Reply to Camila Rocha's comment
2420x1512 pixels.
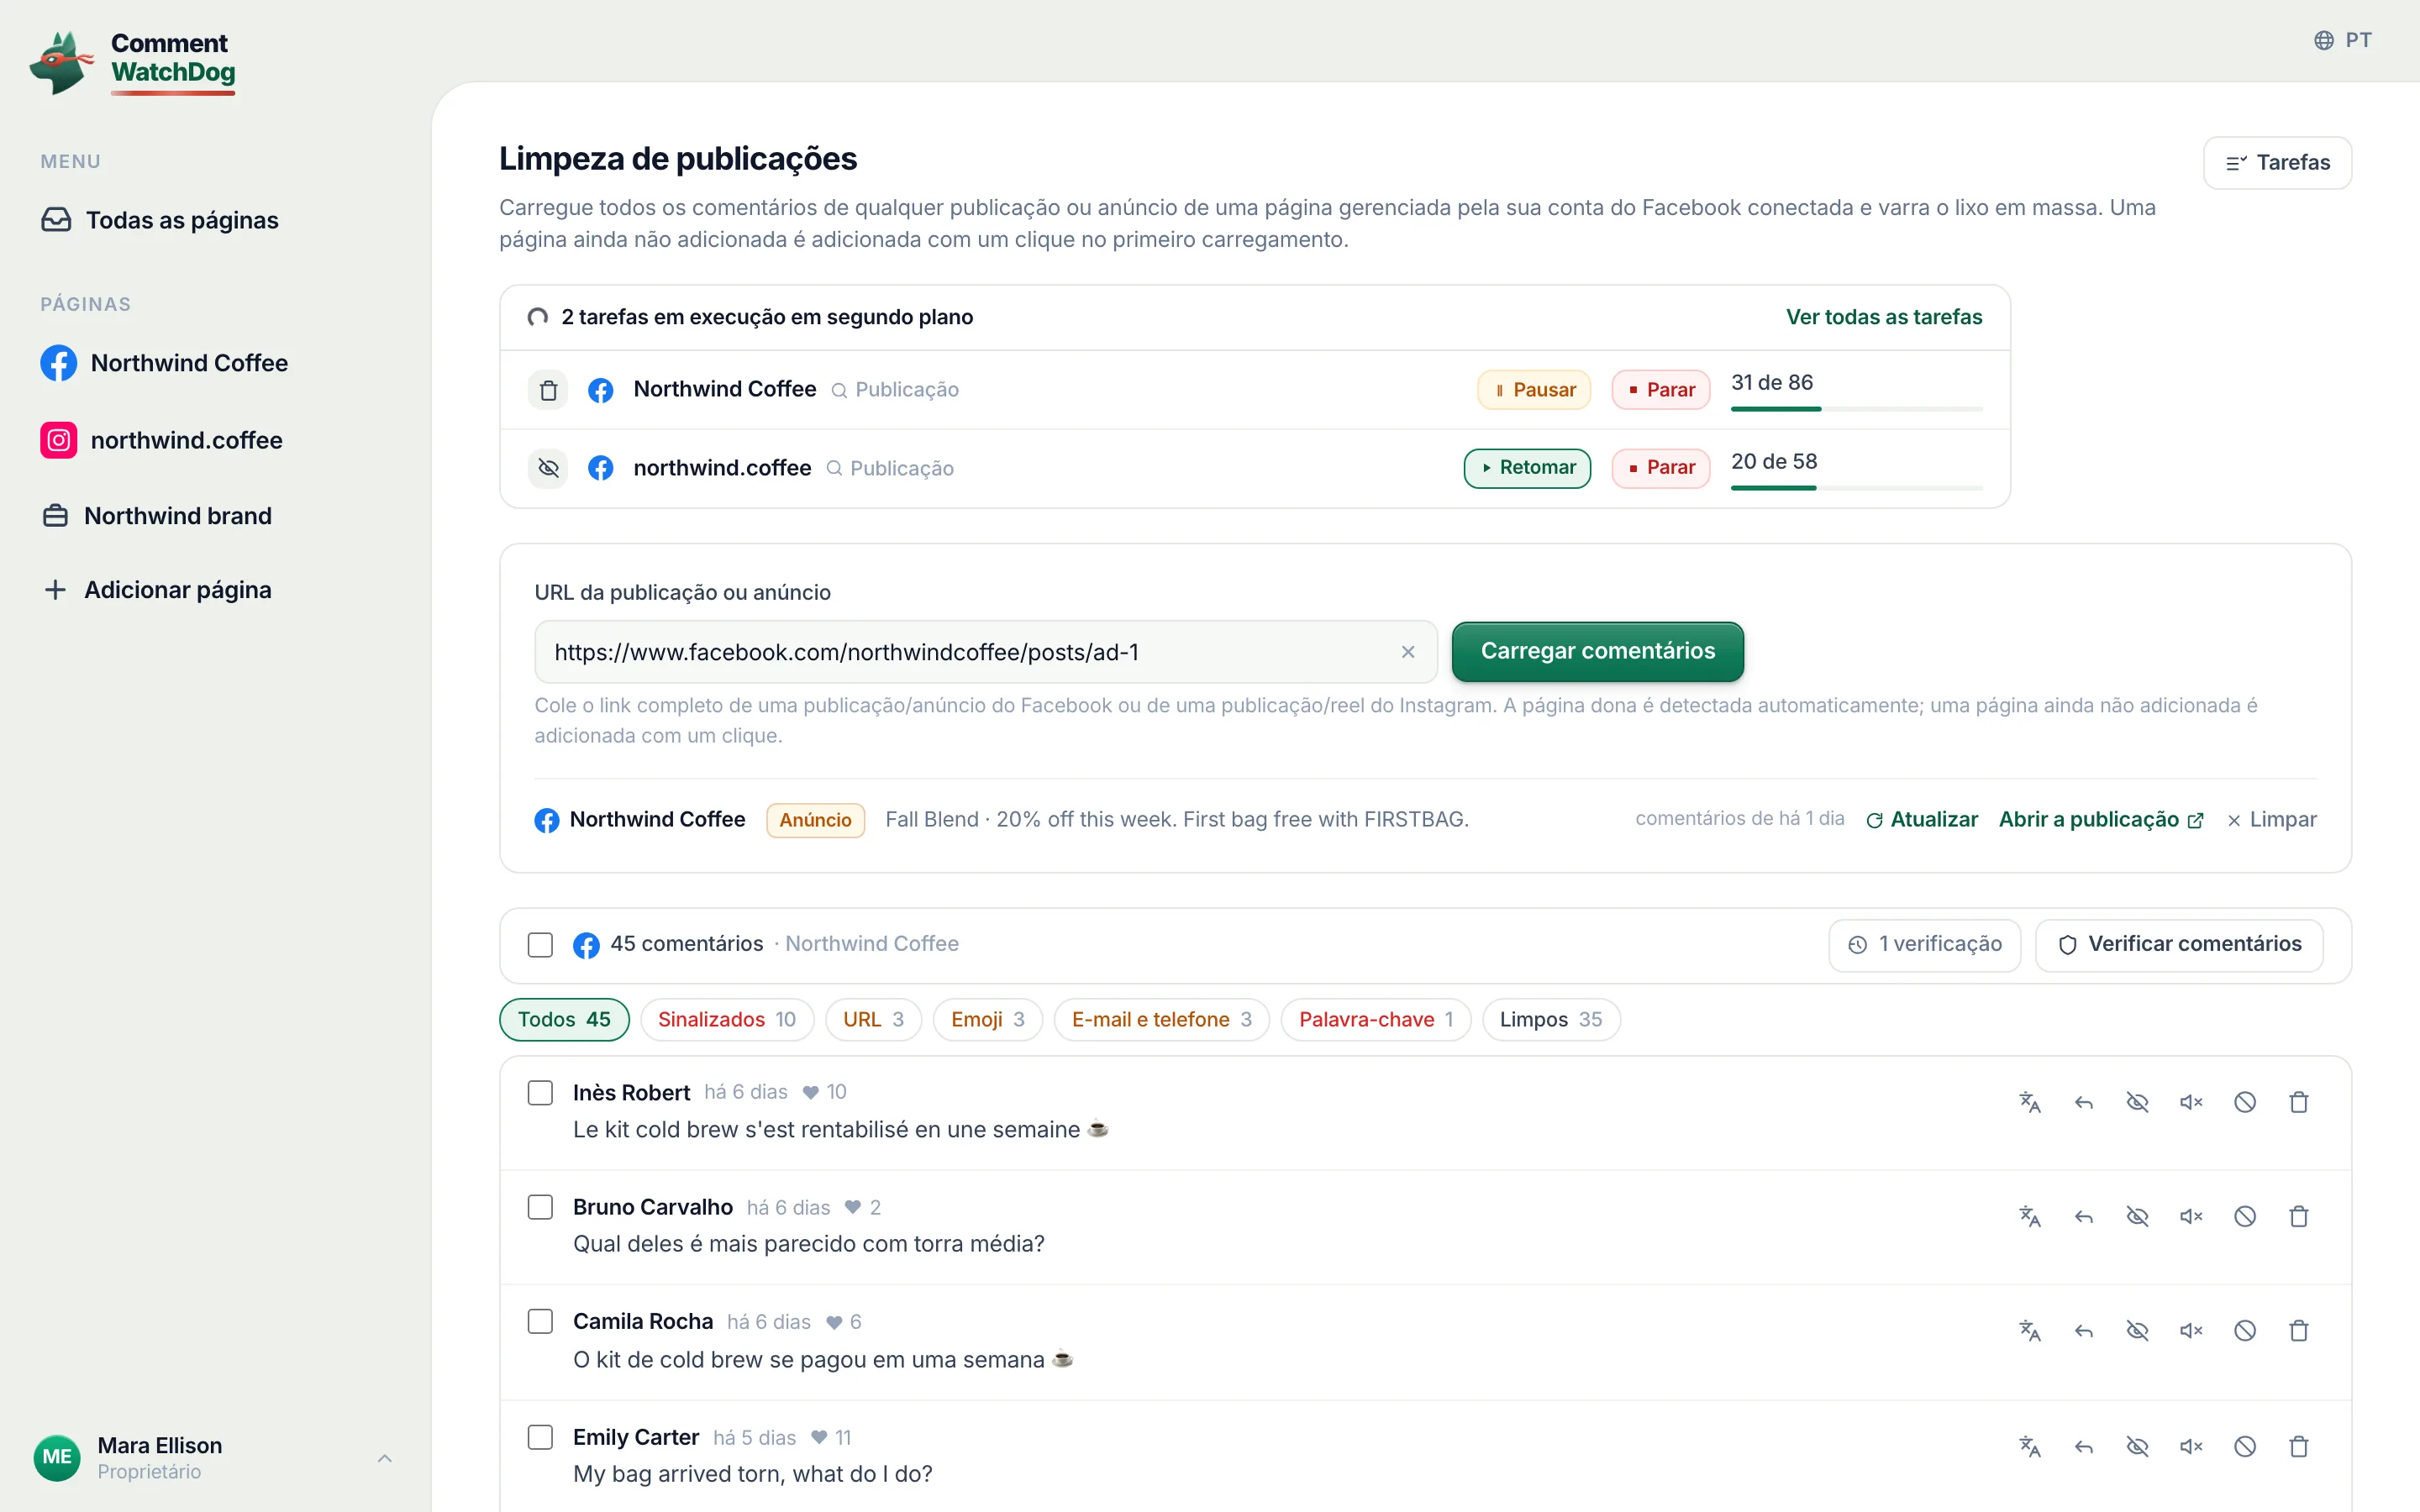click(2083, 1330)
